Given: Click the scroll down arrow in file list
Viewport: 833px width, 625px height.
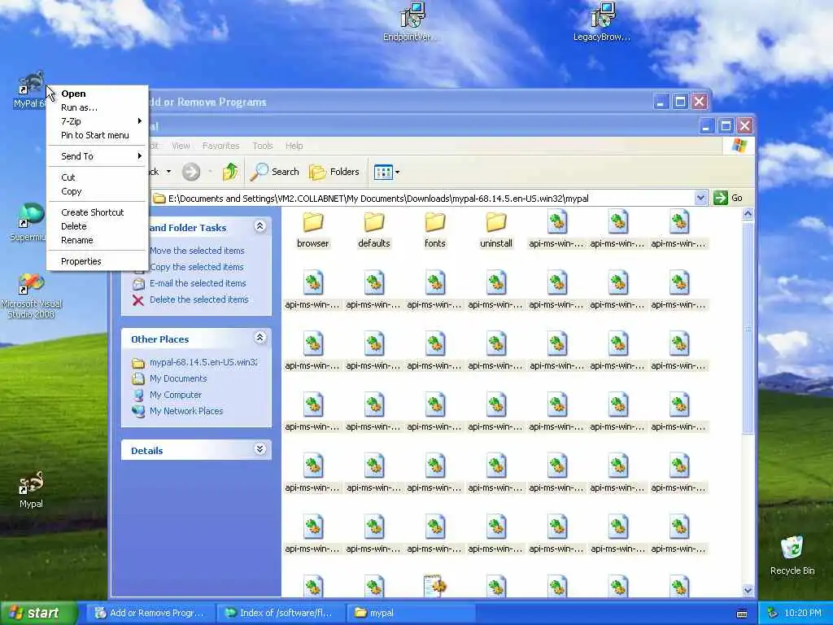Looking at the screenshot, I should point(748,591).
